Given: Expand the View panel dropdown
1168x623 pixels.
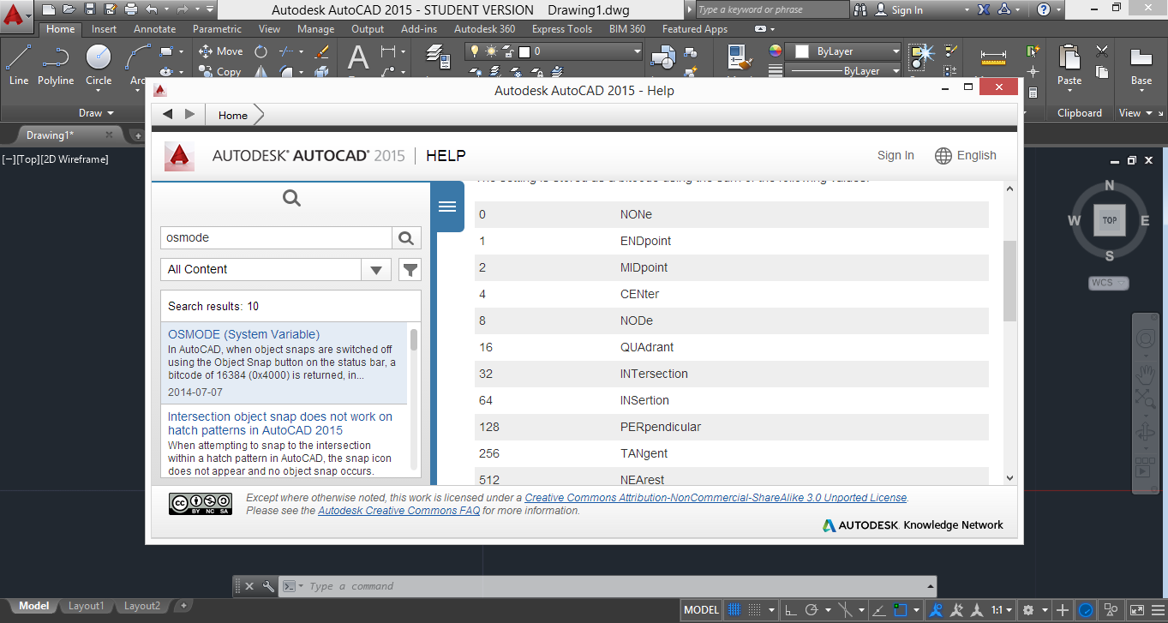Looking at the screenshot, I should click(1136, 112).
